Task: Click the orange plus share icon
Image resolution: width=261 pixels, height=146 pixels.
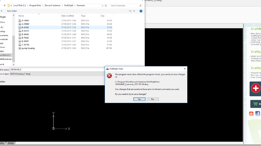Action: [x=251, y=114]
